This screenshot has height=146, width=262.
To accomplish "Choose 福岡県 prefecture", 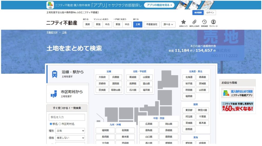I will (105, 130).
